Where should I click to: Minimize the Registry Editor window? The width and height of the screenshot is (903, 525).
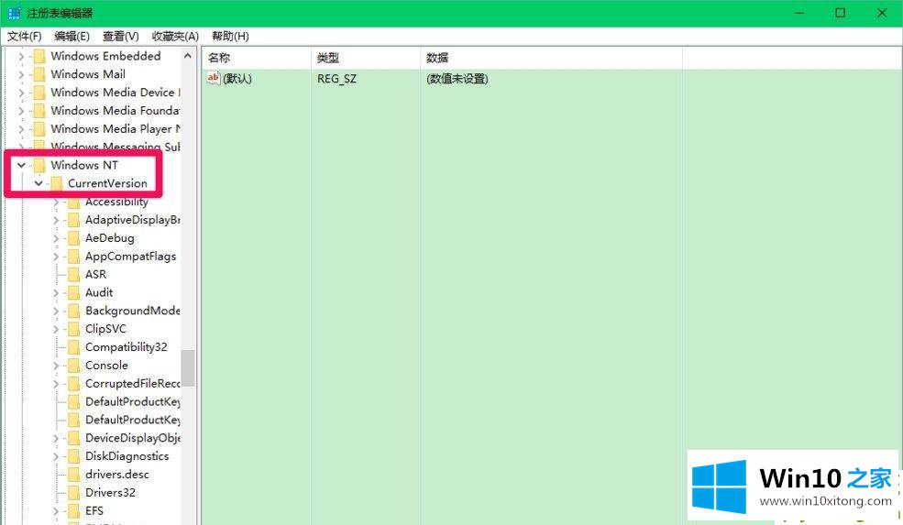point(799,13)
